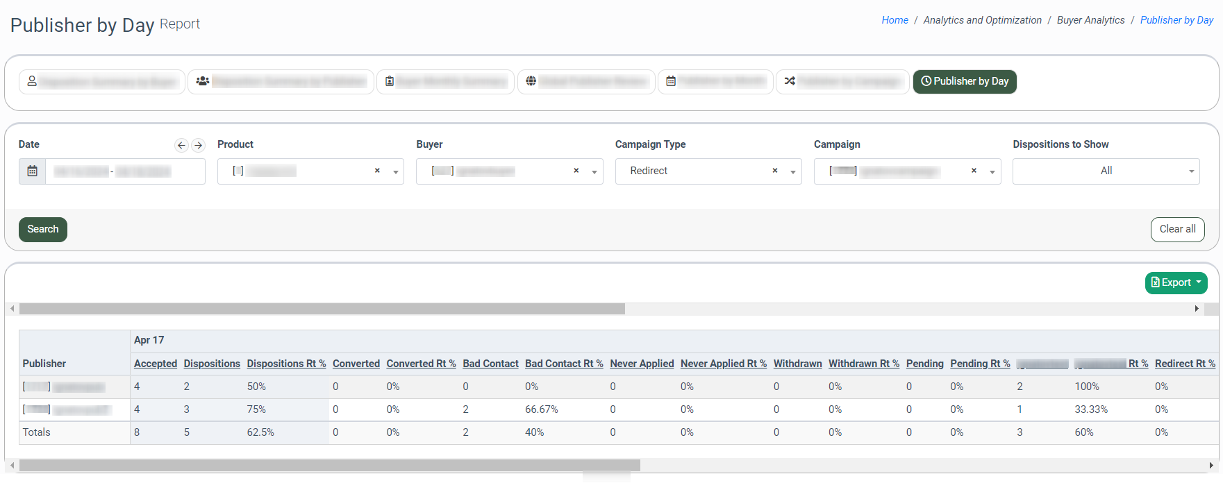The image size is (1223, 483).
Task: Go to previous date range arrow
Action: 181,145
